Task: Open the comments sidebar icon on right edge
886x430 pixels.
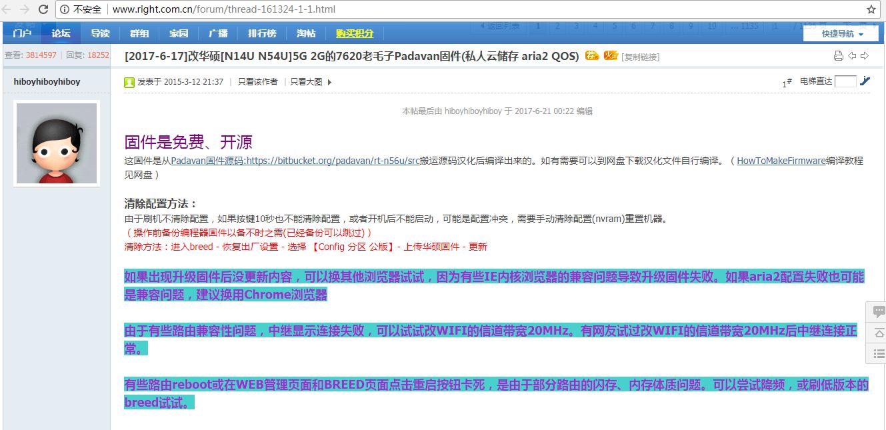Action: click(877, 312)
